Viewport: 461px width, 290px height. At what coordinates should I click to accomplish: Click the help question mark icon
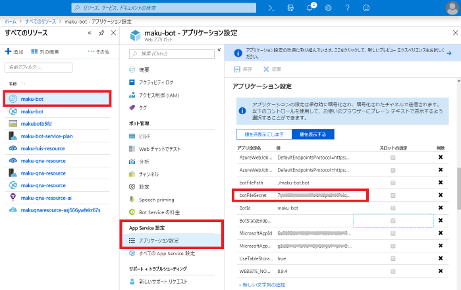[347, 8]
